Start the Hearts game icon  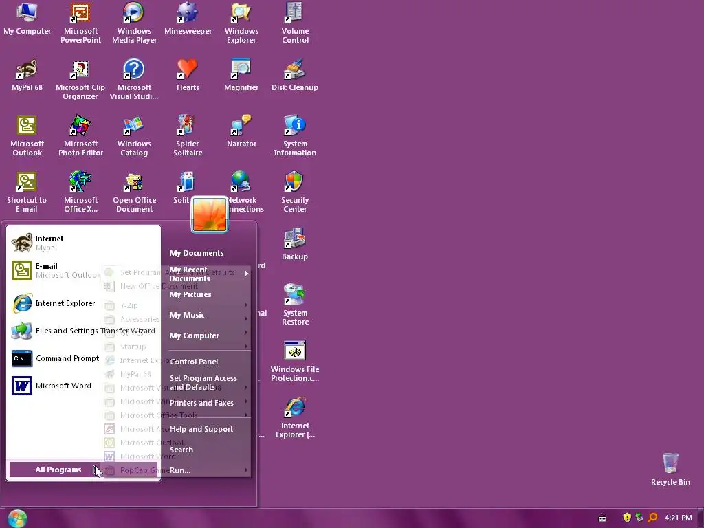pyautogui.click(x=188, y=74)
